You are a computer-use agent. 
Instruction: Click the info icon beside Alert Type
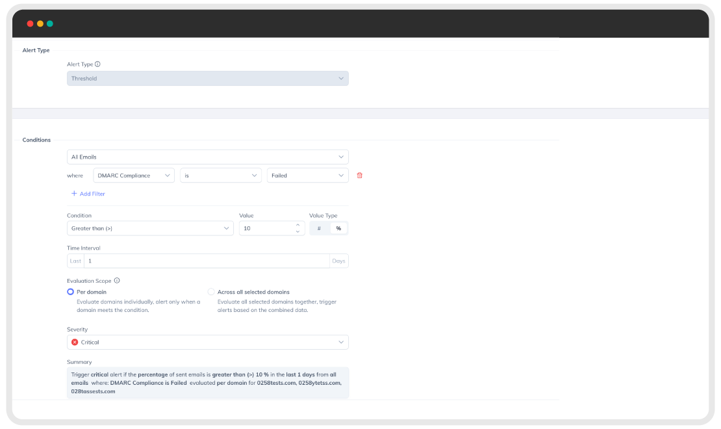[97, 64]
